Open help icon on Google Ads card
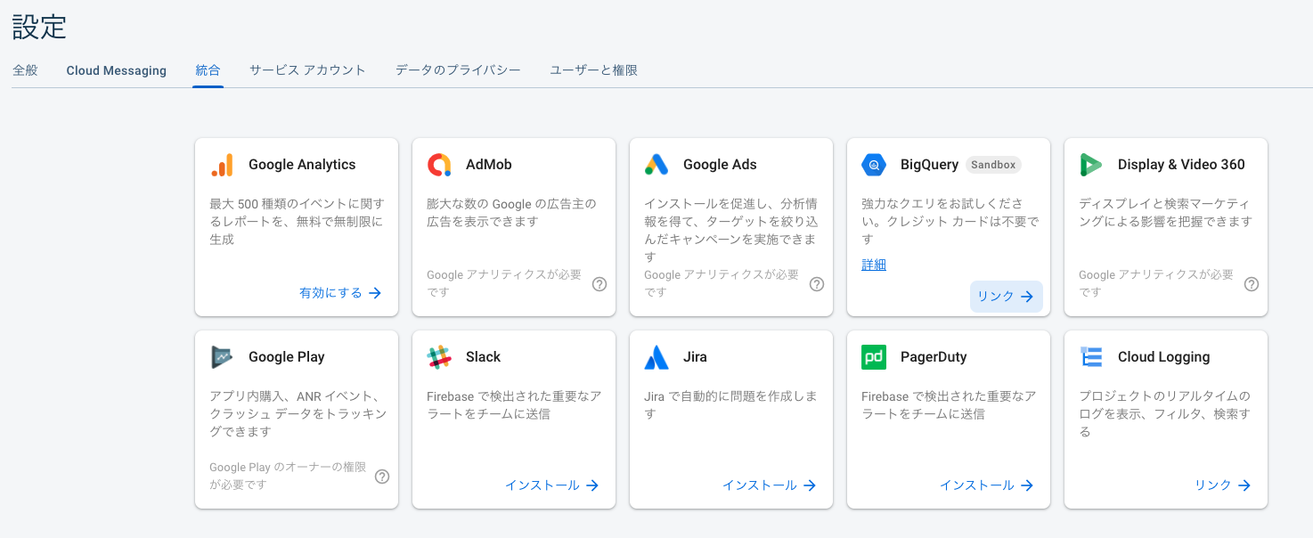The width and height of the screenshot is (1313, 538). coord(817,284)
